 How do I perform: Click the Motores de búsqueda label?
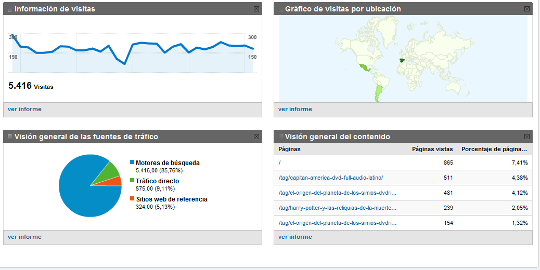click(x=168, y=163)
